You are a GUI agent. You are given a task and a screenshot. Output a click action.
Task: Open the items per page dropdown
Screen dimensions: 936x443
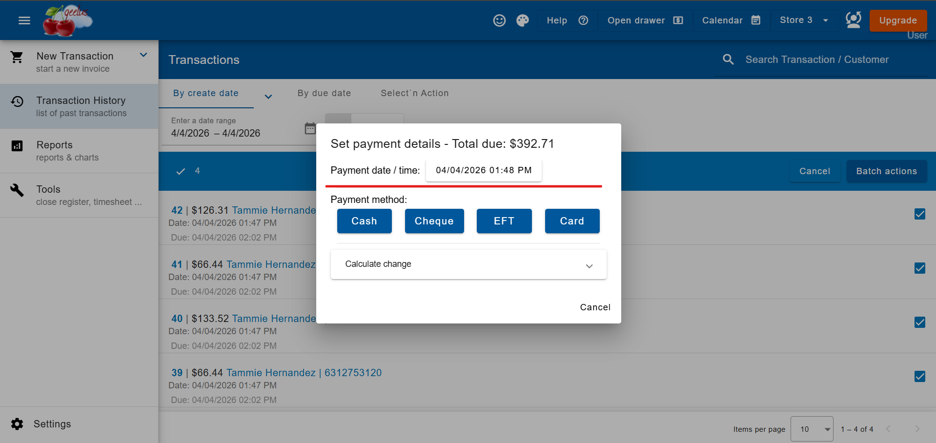812,429
